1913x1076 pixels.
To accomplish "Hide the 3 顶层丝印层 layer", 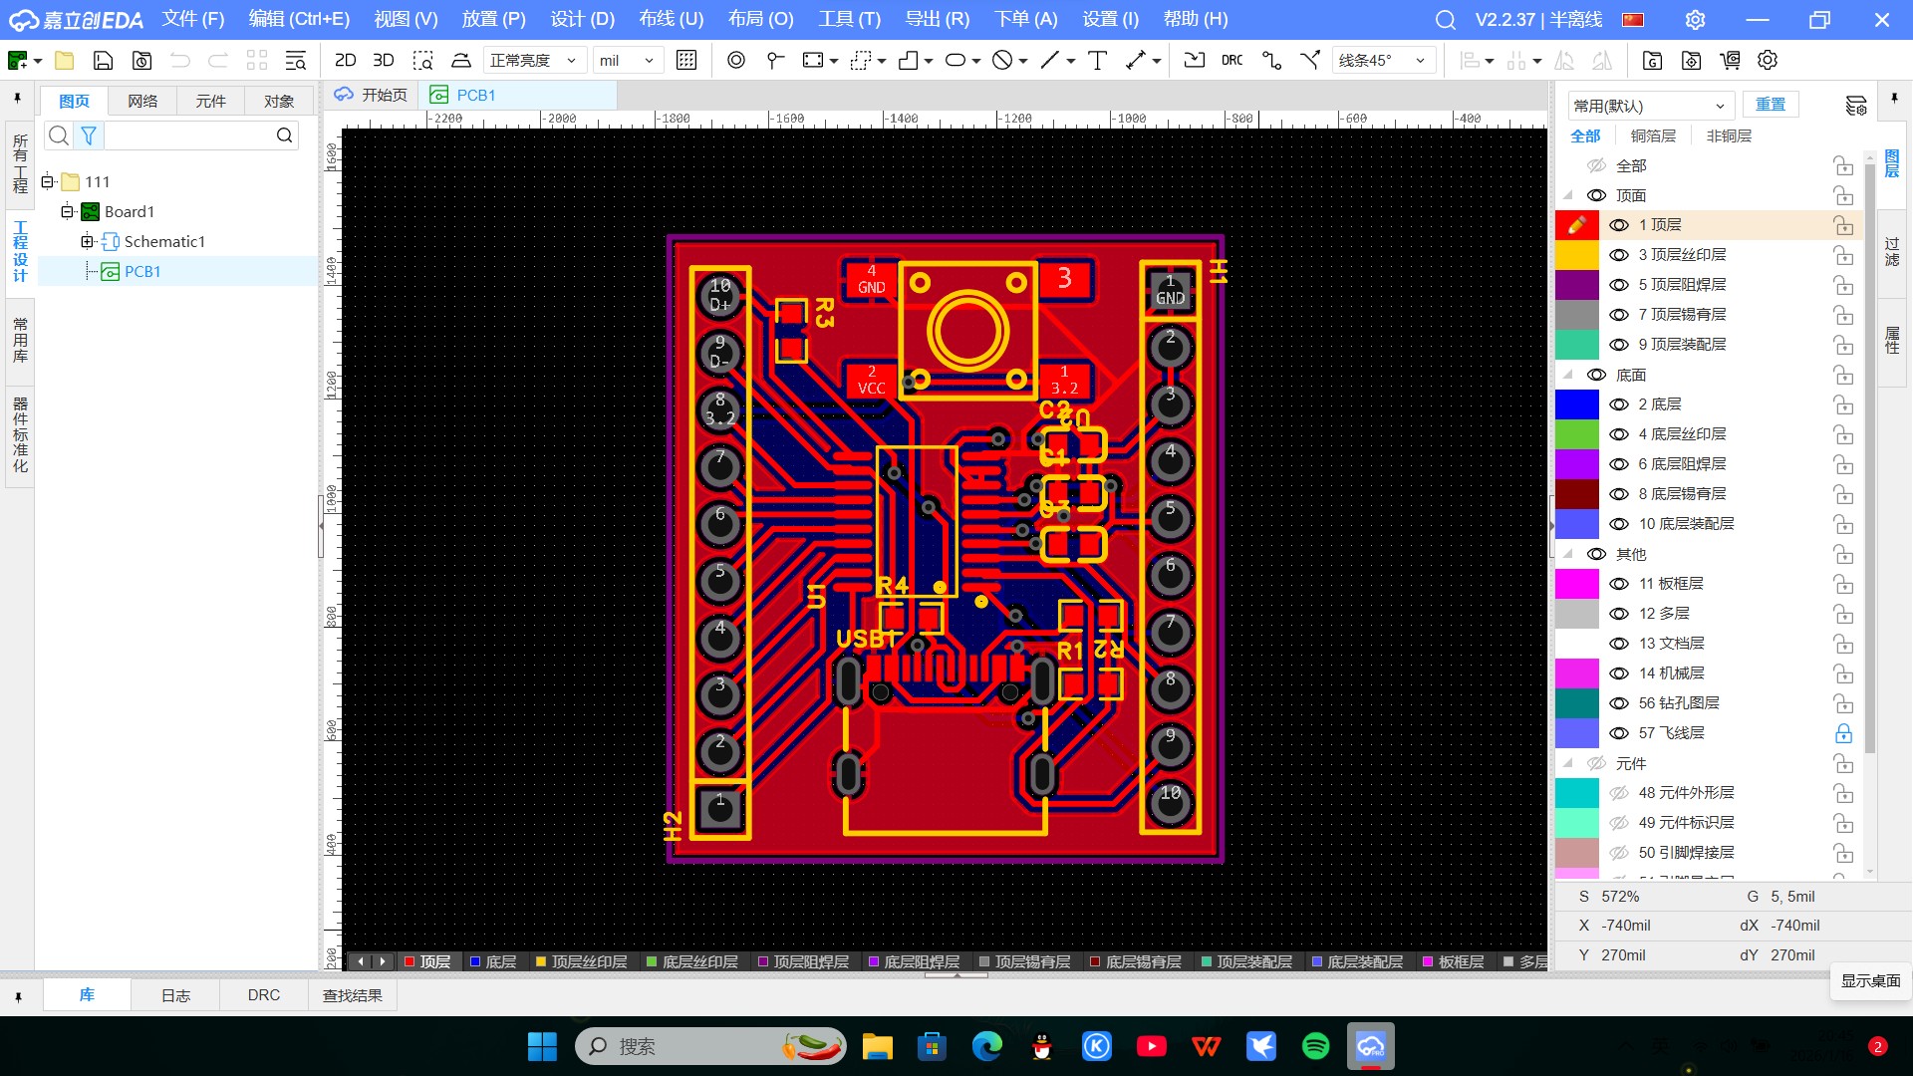I will tap(1619, 255).
